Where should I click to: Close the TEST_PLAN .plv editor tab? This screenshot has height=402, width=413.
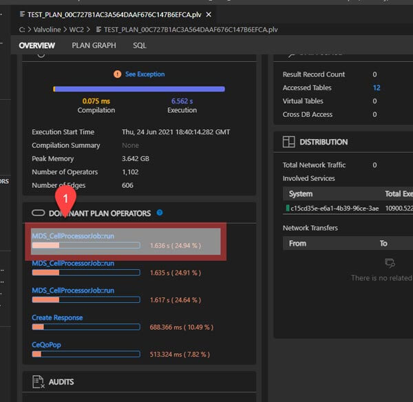click(209, 14)
